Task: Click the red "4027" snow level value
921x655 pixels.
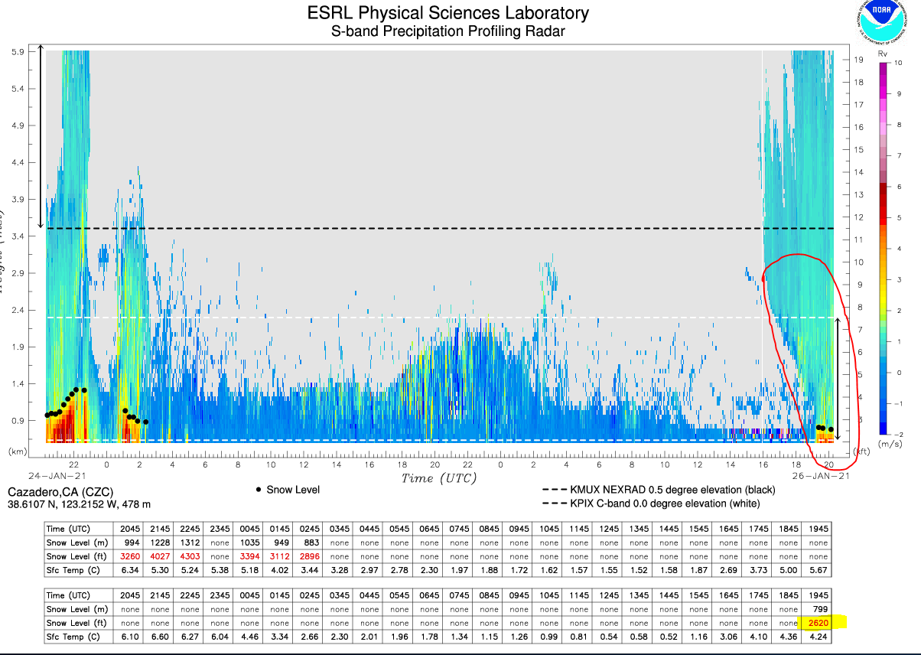Action: (161, 556)
